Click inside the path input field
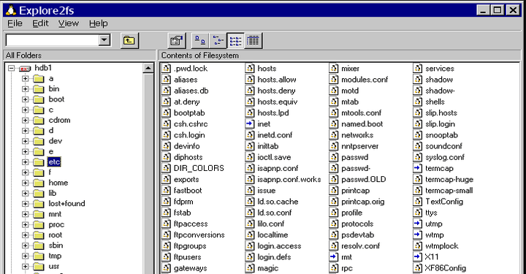The width and height of the screenshot is (526, 274). [53, 40]
